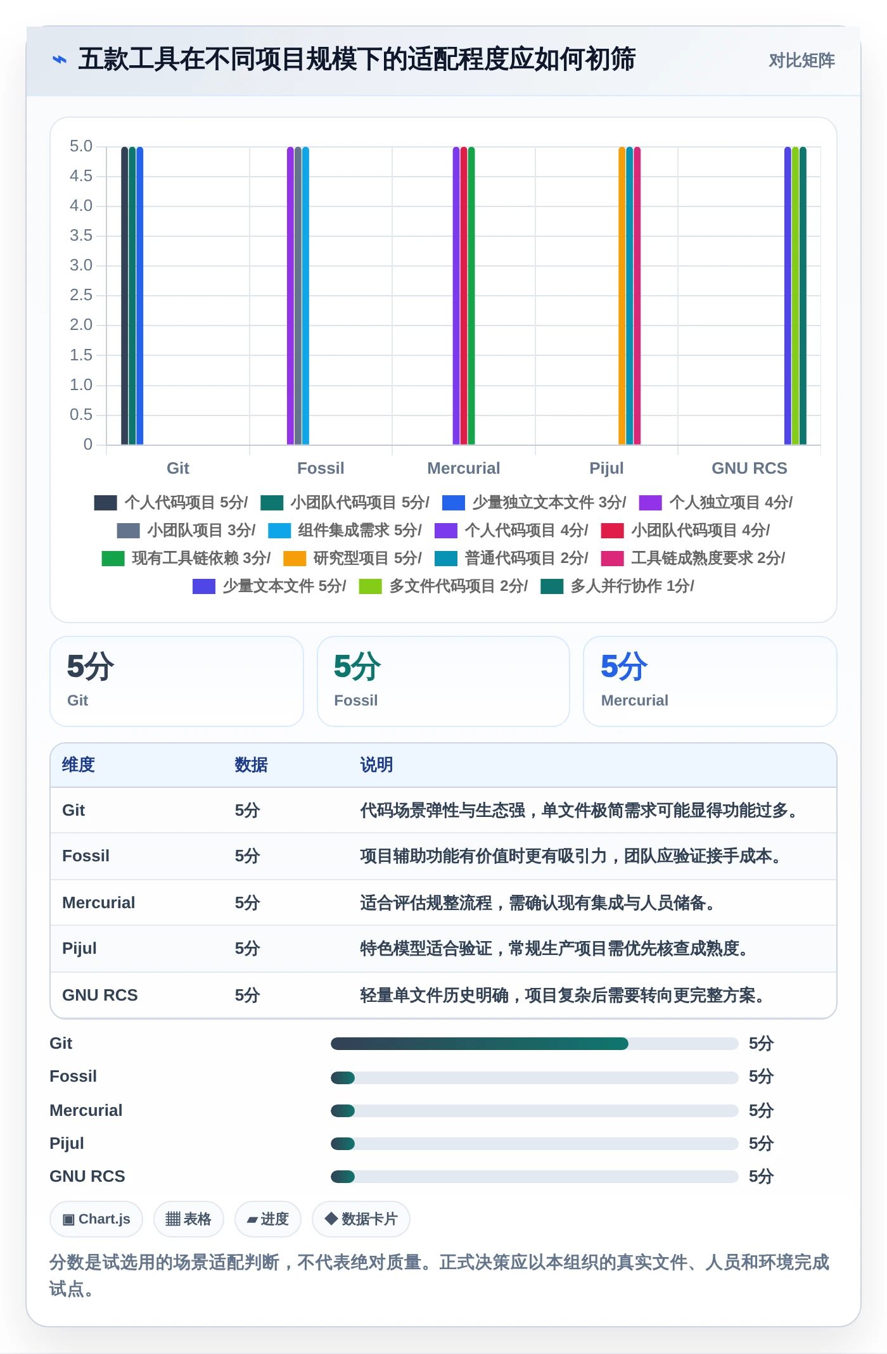This screenshot has height=1354, width=887.
Task: Click the Pijul progress bar
Action: 535,1144
